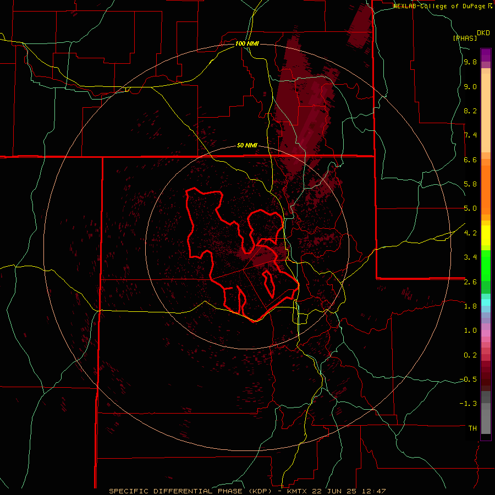Pick the purple top segment of color bar
This screenshot has height=495, width=495.
pyautogui.click(x=486, y=55)
